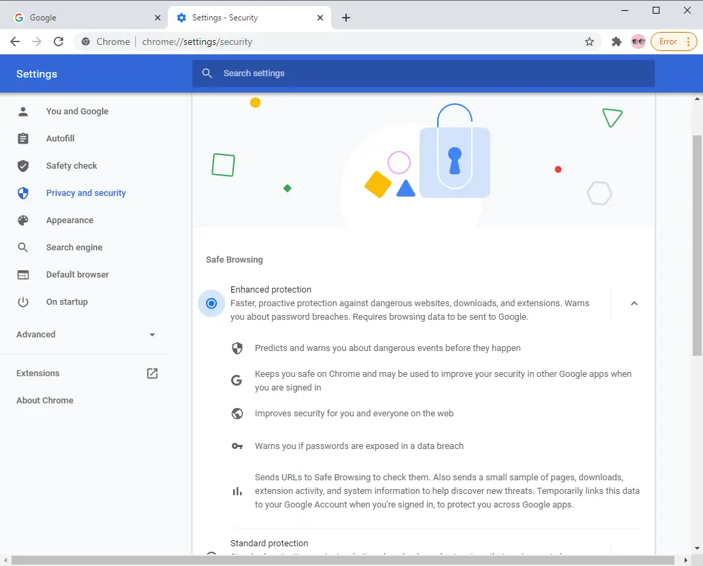
Task: Click the Safety check shield icon
Action: 23,166
